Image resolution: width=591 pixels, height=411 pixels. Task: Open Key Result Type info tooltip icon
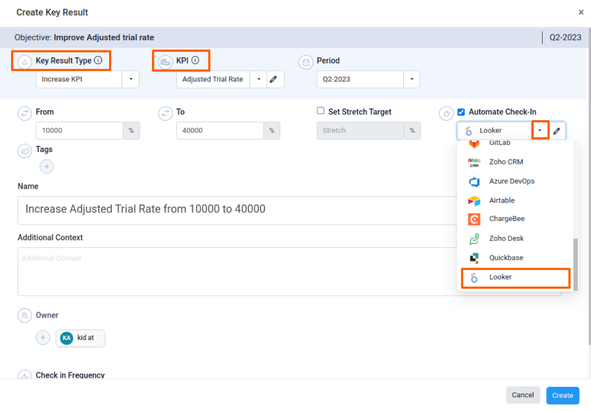[98, 60]
